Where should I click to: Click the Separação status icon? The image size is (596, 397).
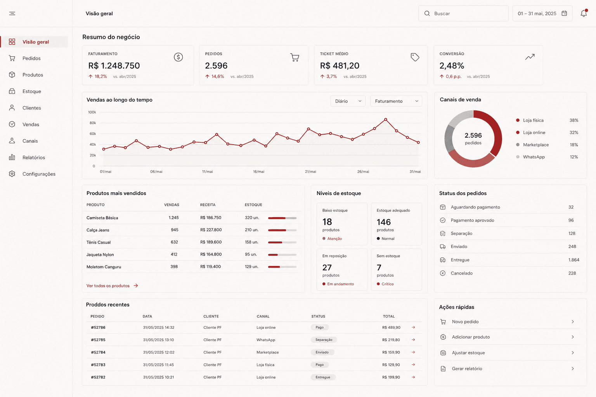(x=442, y=233)
